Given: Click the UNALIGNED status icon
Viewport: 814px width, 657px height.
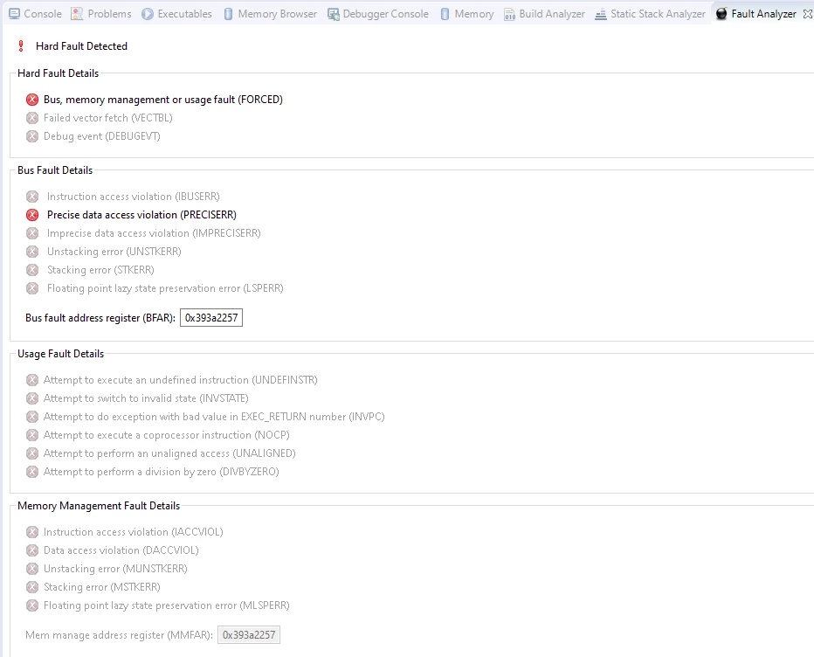Looking at the screenshot, I should pos(32,453).
